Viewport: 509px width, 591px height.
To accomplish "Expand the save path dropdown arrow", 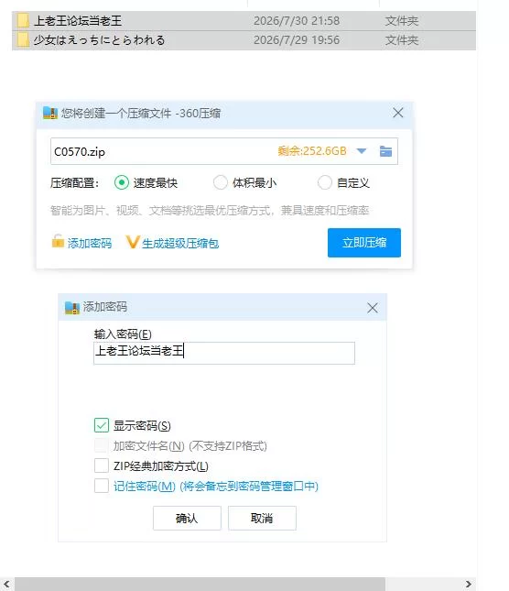I will coord(362,151).
